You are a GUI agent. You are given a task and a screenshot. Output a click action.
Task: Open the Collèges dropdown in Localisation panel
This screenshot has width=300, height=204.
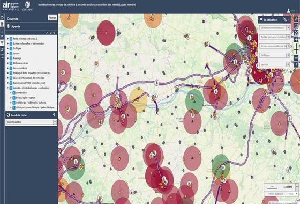[x=274, y=55]
